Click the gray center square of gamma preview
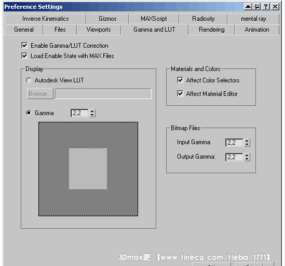The image size is (285, 266). coord(88,169)
